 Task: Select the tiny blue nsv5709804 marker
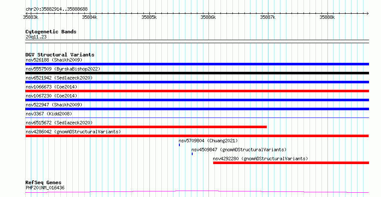[x=179, y=145]
